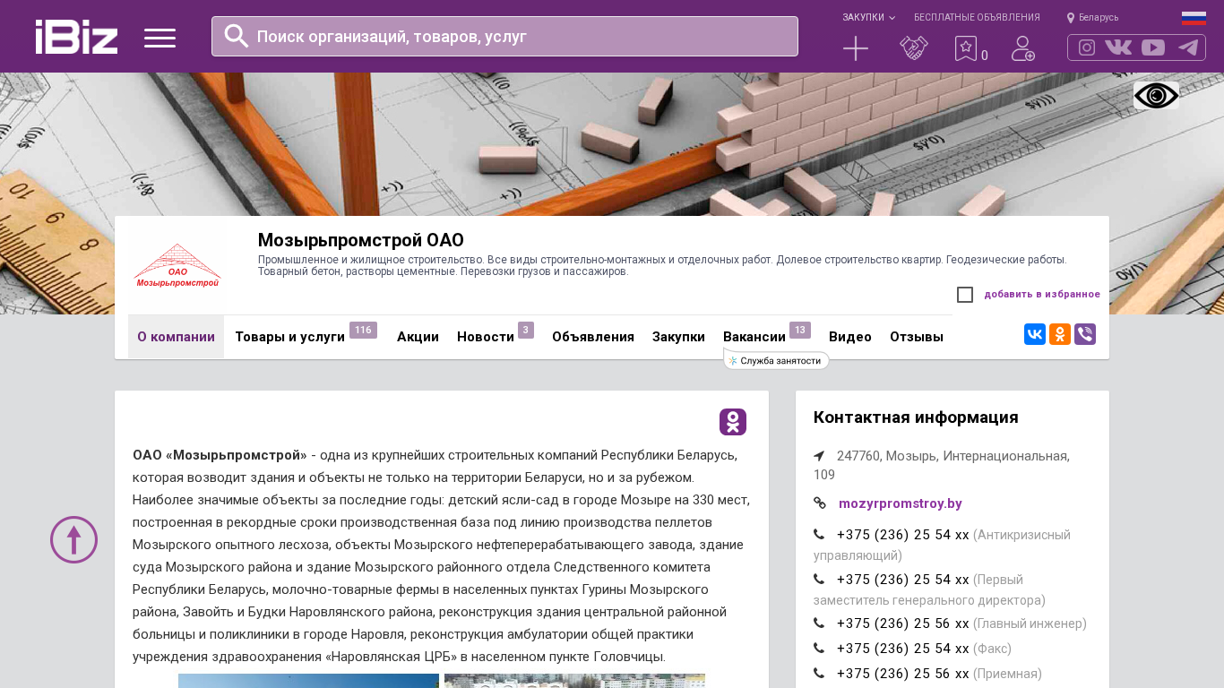The width and height of the screenshot is (1224, 688).
Task: Open iBiz Telegram channel icon
Action: tap(1188, 47)
